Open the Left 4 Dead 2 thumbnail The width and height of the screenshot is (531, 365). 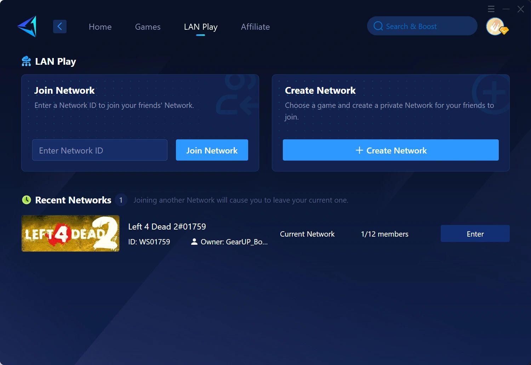[70, 233]
